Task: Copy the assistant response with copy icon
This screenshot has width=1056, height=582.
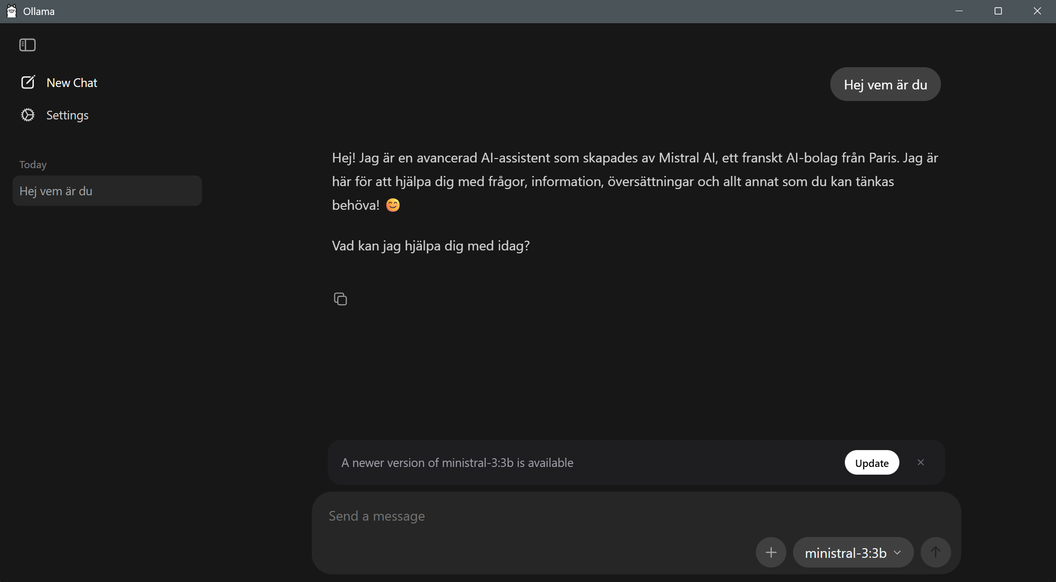Action: tap(340, 299)
